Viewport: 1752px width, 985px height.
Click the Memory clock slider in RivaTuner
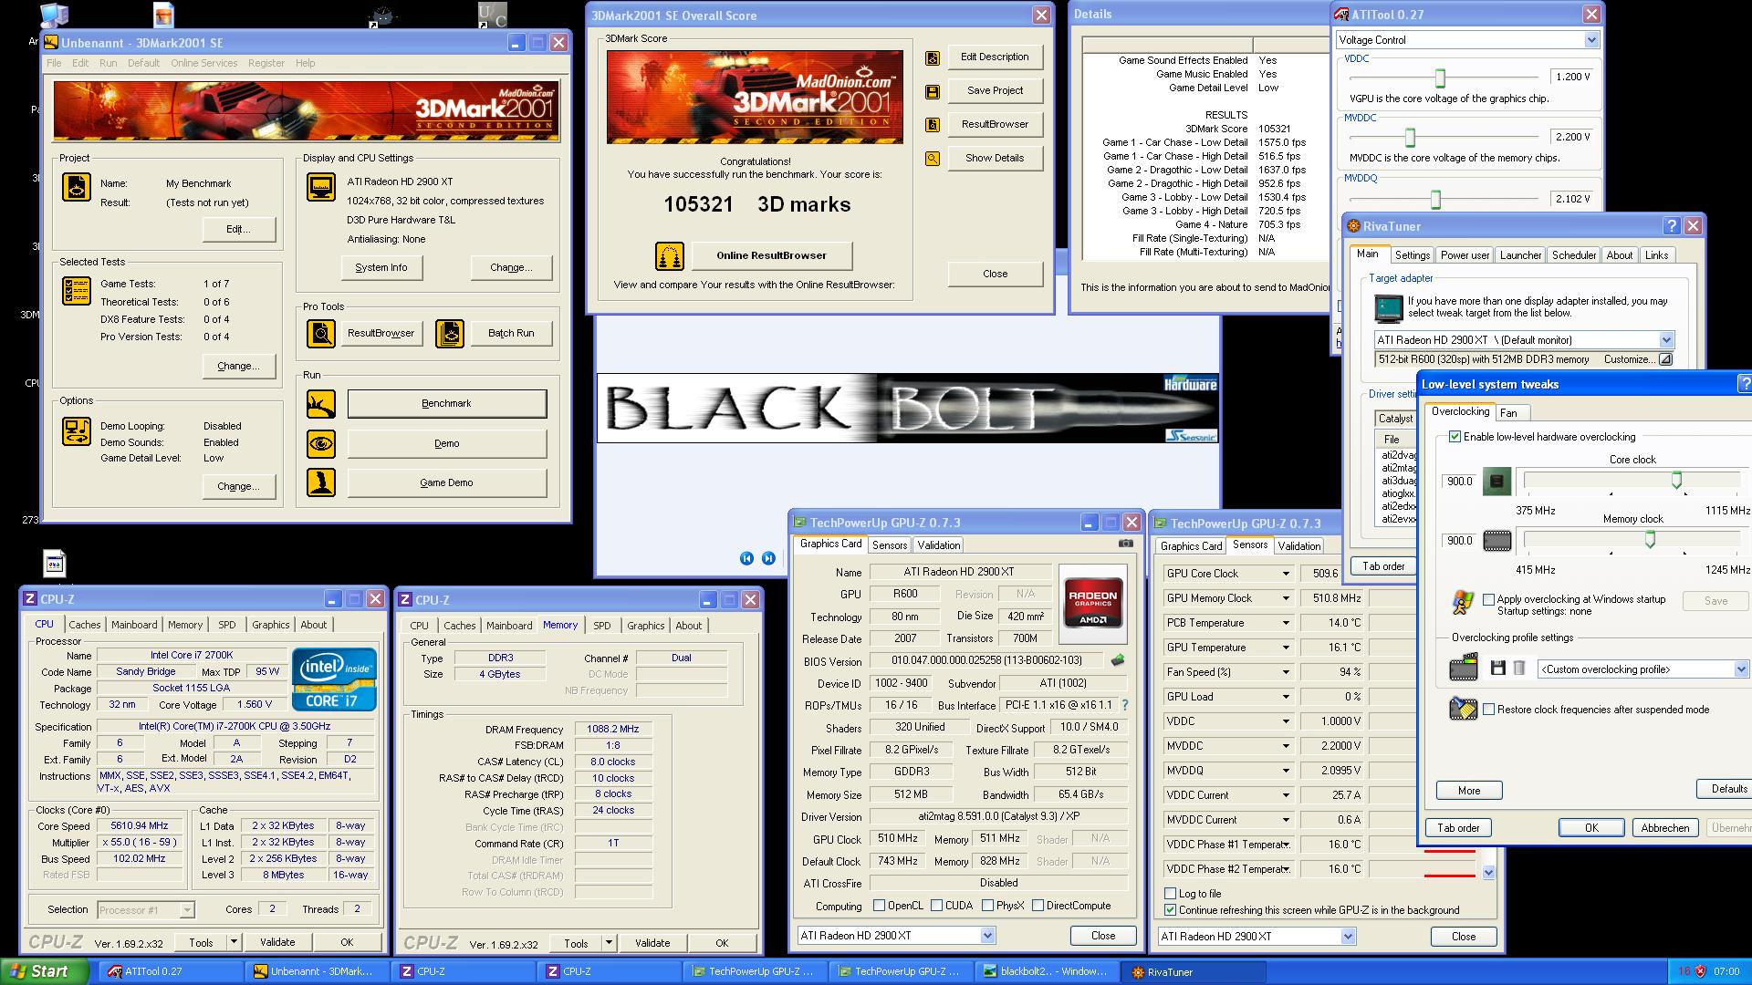tap(1650, 540)
